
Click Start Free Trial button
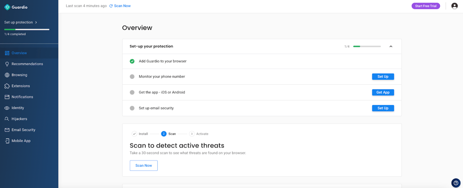426,6
